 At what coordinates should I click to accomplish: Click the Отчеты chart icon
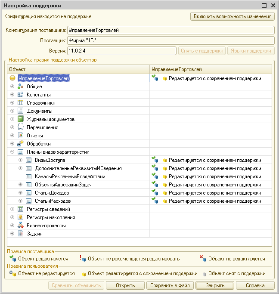coord(20,135)
